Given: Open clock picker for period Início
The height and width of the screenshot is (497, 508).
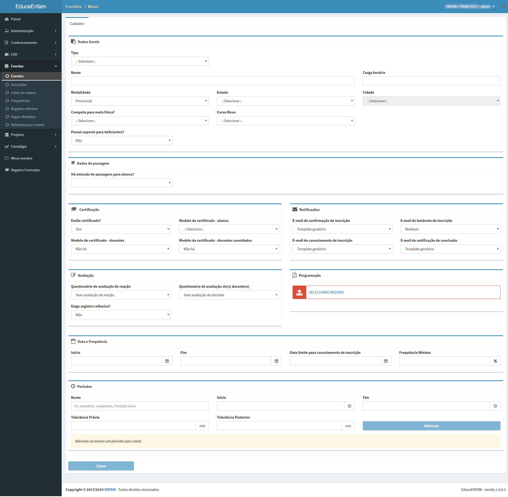Looking at the screenshot, I should (x=349, y=406).
